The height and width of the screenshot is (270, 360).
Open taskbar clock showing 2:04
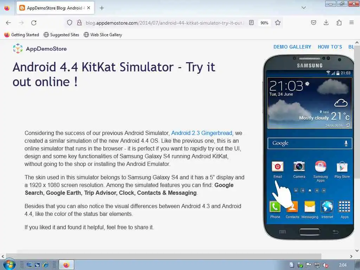tap(342, 265)
